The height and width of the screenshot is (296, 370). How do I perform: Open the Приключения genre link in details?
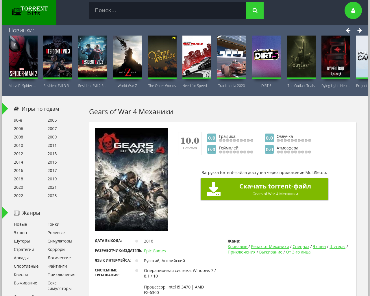tap(242, 252)
